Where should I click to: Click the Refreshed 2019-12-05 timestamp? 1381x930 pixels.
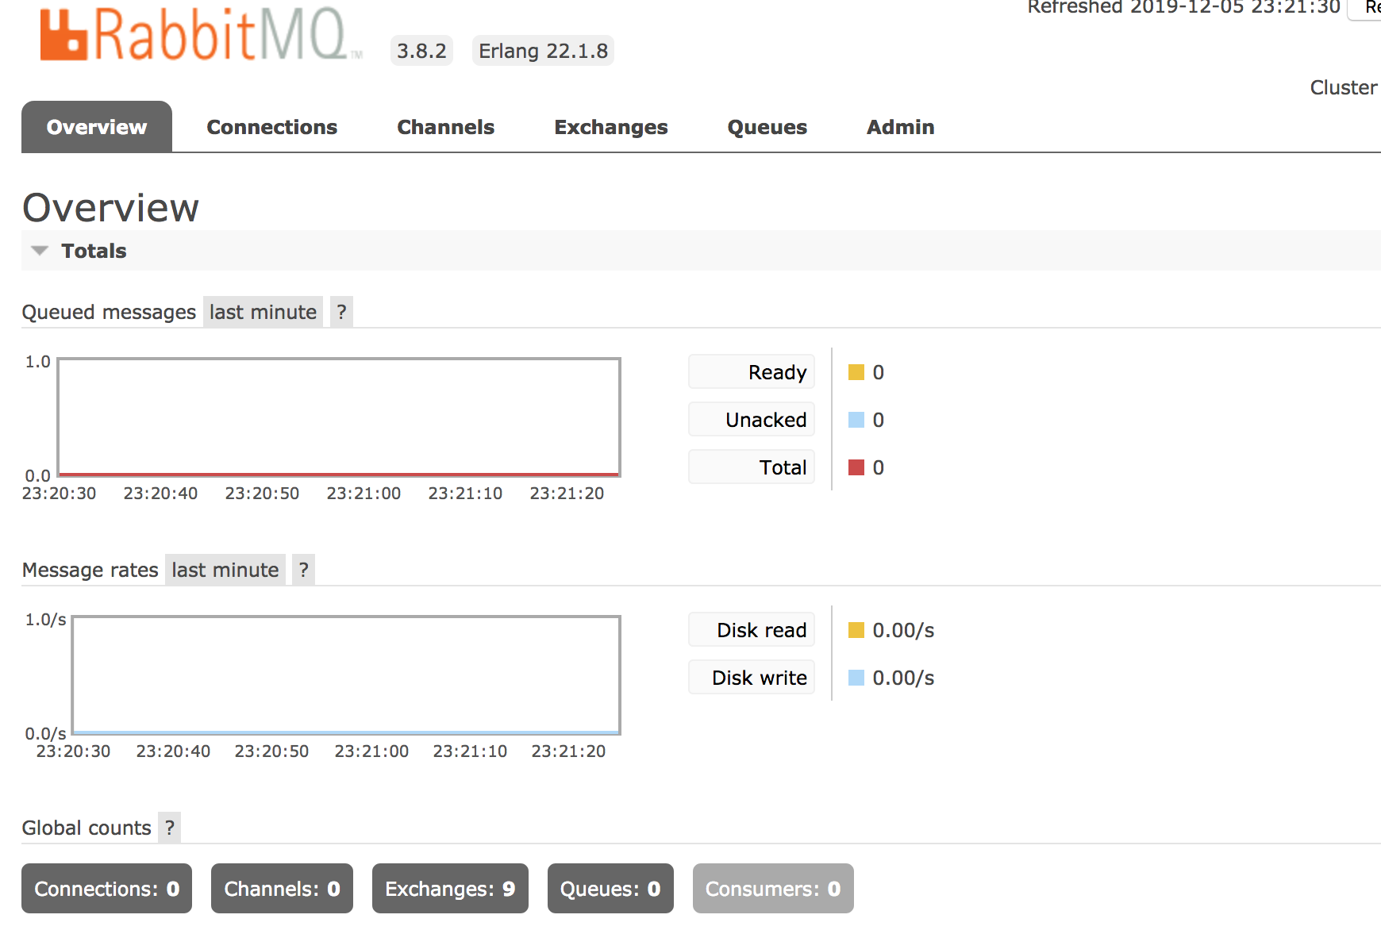click(1184, 7)
